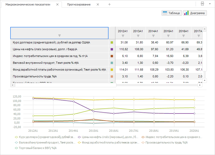Add a new tab with plus icon

coord(110,4)
